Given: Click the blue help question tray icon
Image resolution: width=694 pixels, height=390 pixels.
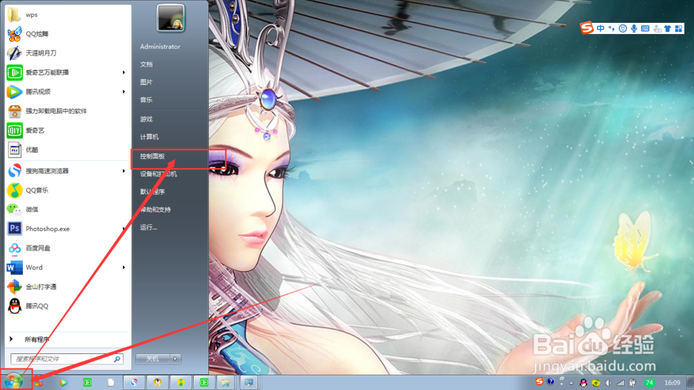Looking at the screenshot, I should 550,382.
